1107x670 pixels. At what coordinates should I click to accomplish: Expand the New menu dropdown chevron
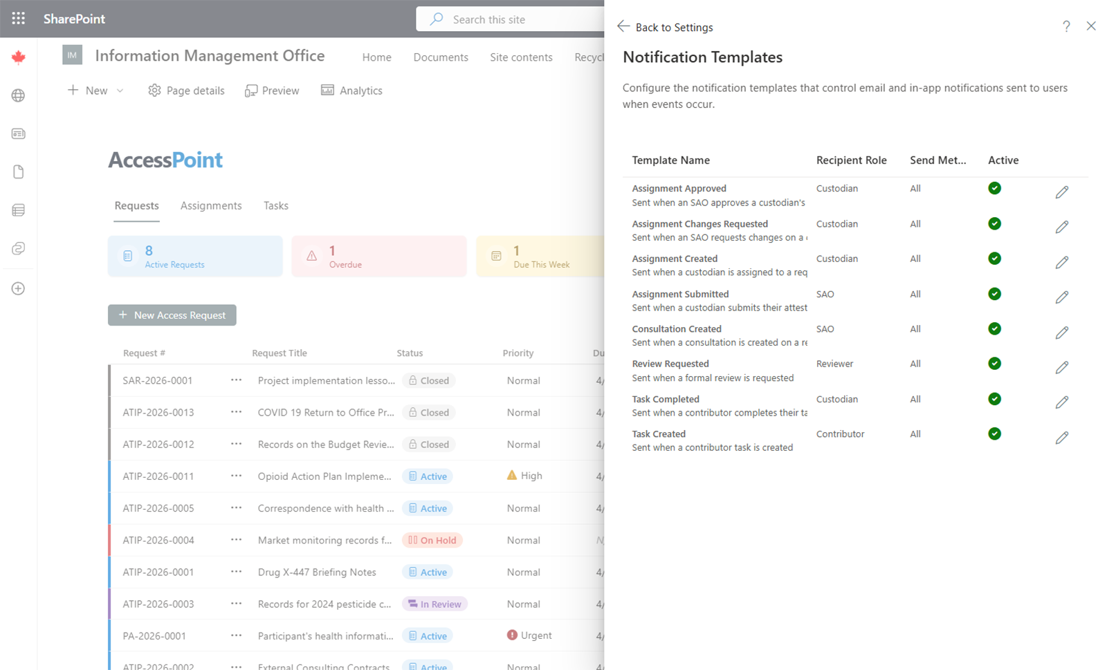[x=119, y=90]
